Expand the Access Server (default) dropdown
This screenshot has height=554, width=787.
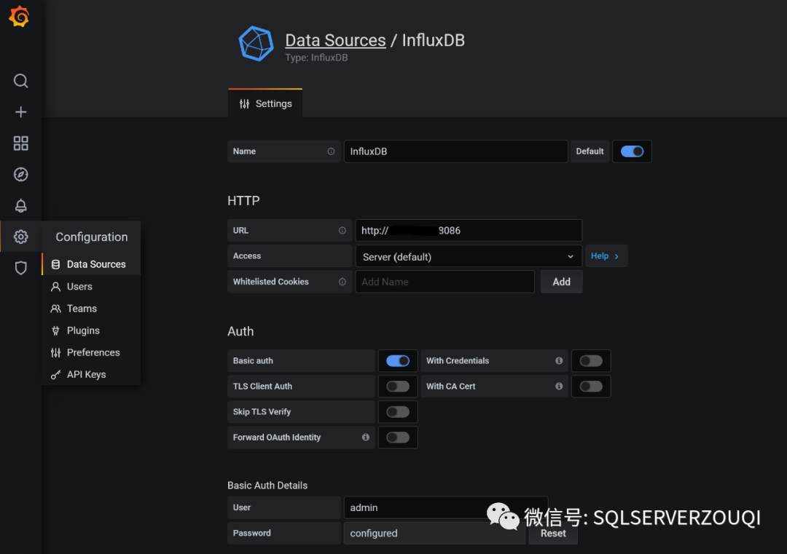pyautogui.click(x=468, y=257)
